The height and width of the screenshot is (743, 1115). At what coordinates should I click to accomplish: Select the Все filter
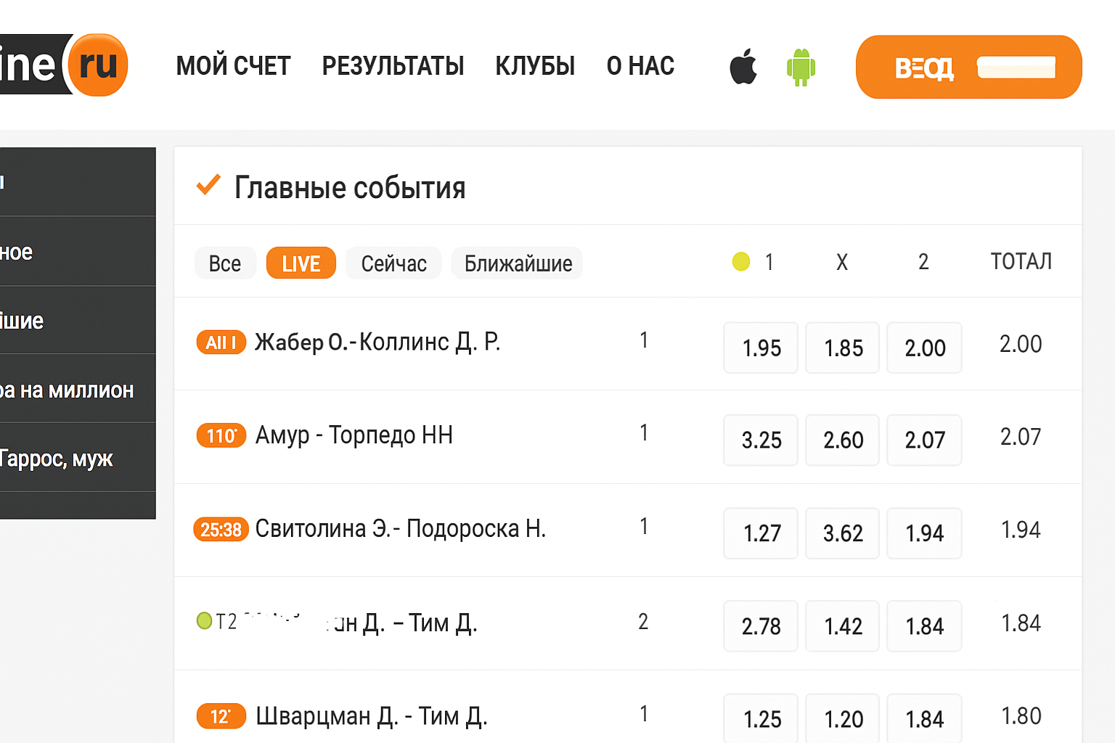pyautogui.click(x=225, y=263)
